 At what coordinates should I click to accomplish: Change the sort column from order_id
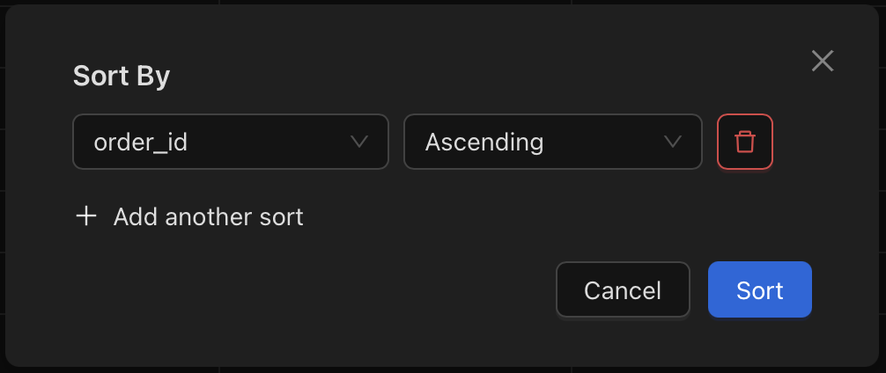click(x=231, y=142)
